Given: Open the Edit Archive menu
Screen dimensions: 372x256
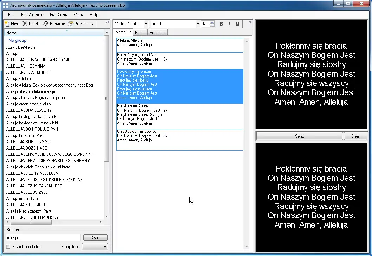Looking at the screenshot, I should [x=32, y=15].
